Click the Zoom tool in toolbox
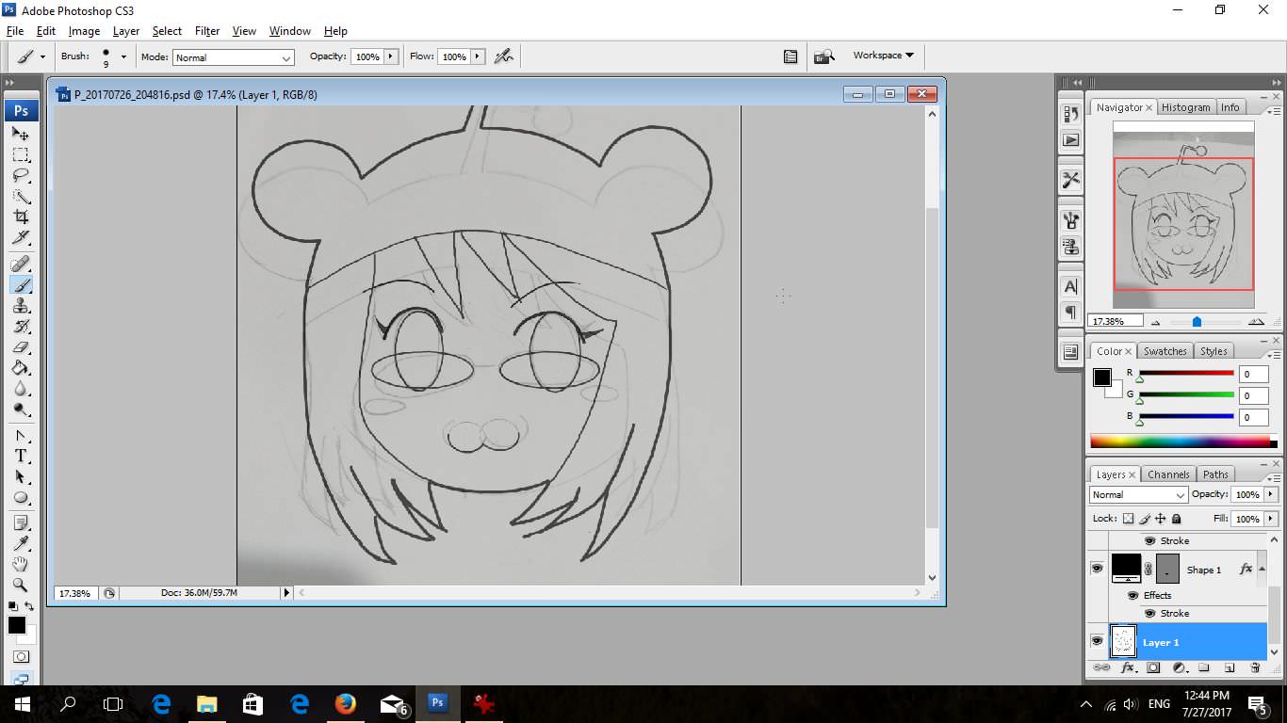The height and width of the screenshot is (723, 1287). 21,585
